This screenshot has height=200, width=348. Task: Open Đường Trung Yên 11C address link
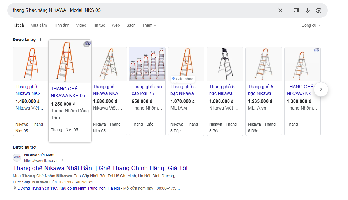point(69,188)
